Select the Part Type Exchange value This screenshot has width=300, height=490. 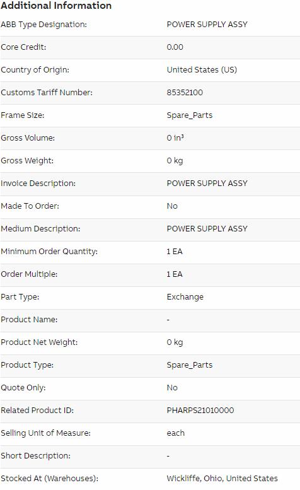(x=185, y=297)
